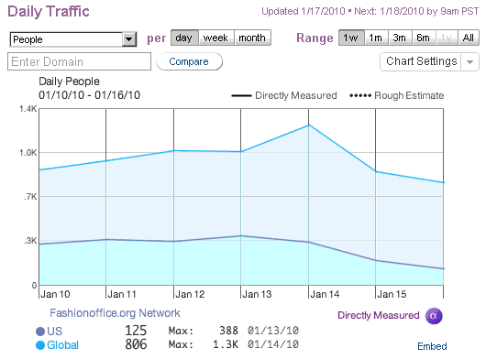Click the US legend label

54,332
